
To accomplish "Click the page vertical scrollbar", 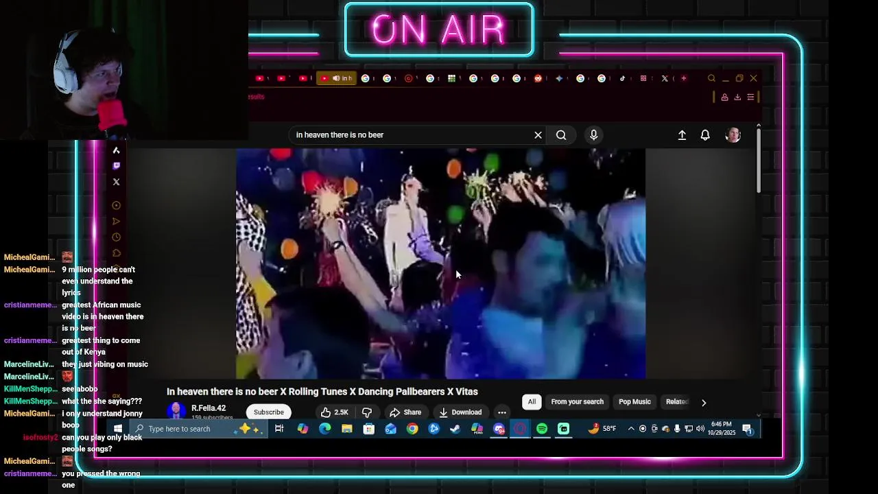I will [758, 159].
